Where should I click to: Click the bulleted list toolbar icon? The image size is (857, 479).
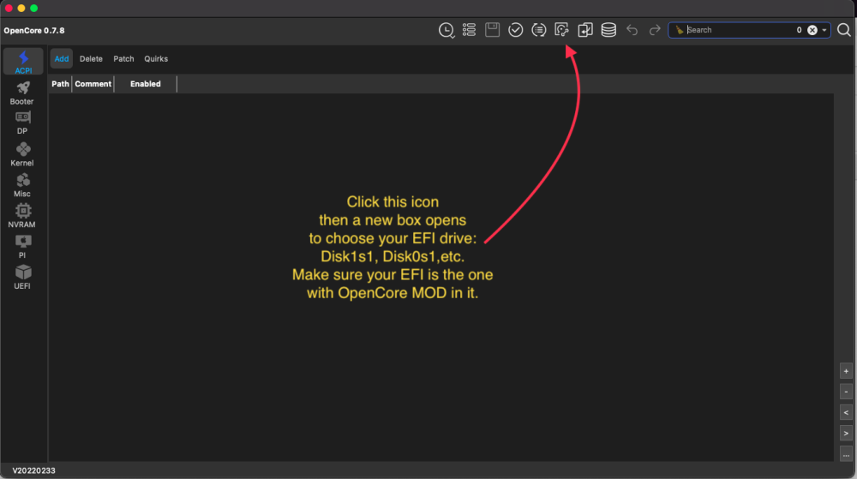coord(469,29)
